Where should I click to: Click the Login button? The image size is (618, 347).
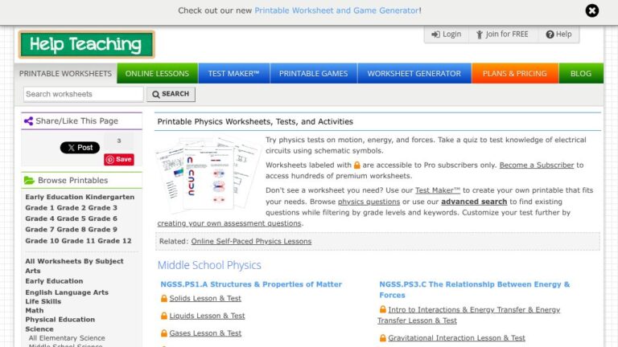tap(446, 35)
